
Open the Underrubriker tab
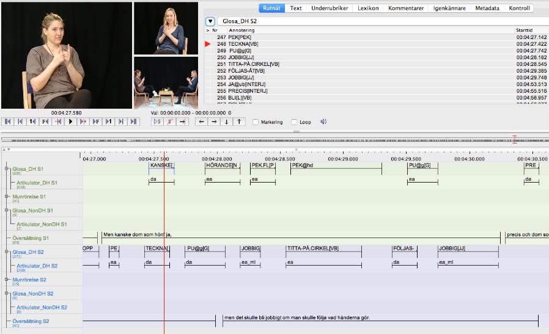click(330, 8)
